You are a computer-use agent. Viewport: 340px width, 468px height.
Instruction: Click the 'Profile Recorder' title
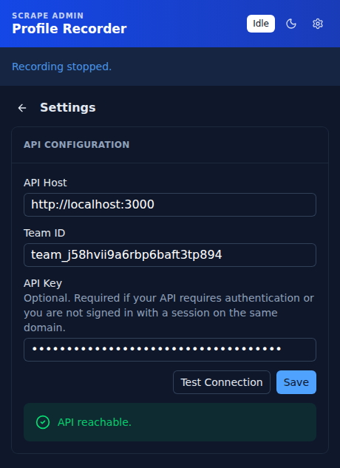point(69,29)
